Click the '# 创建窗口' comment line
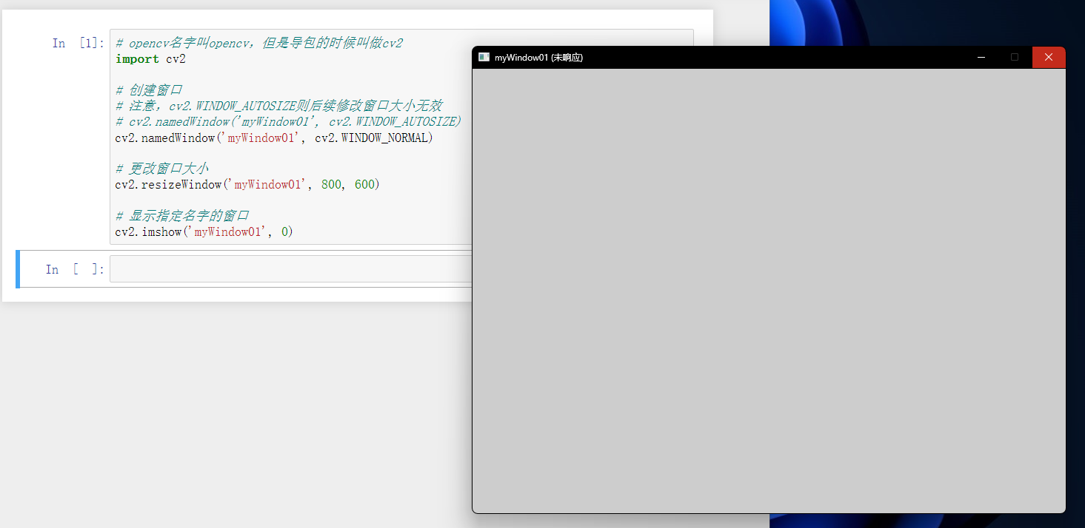The height and width of the screenshot is (528, 1085). coord(149,90)
